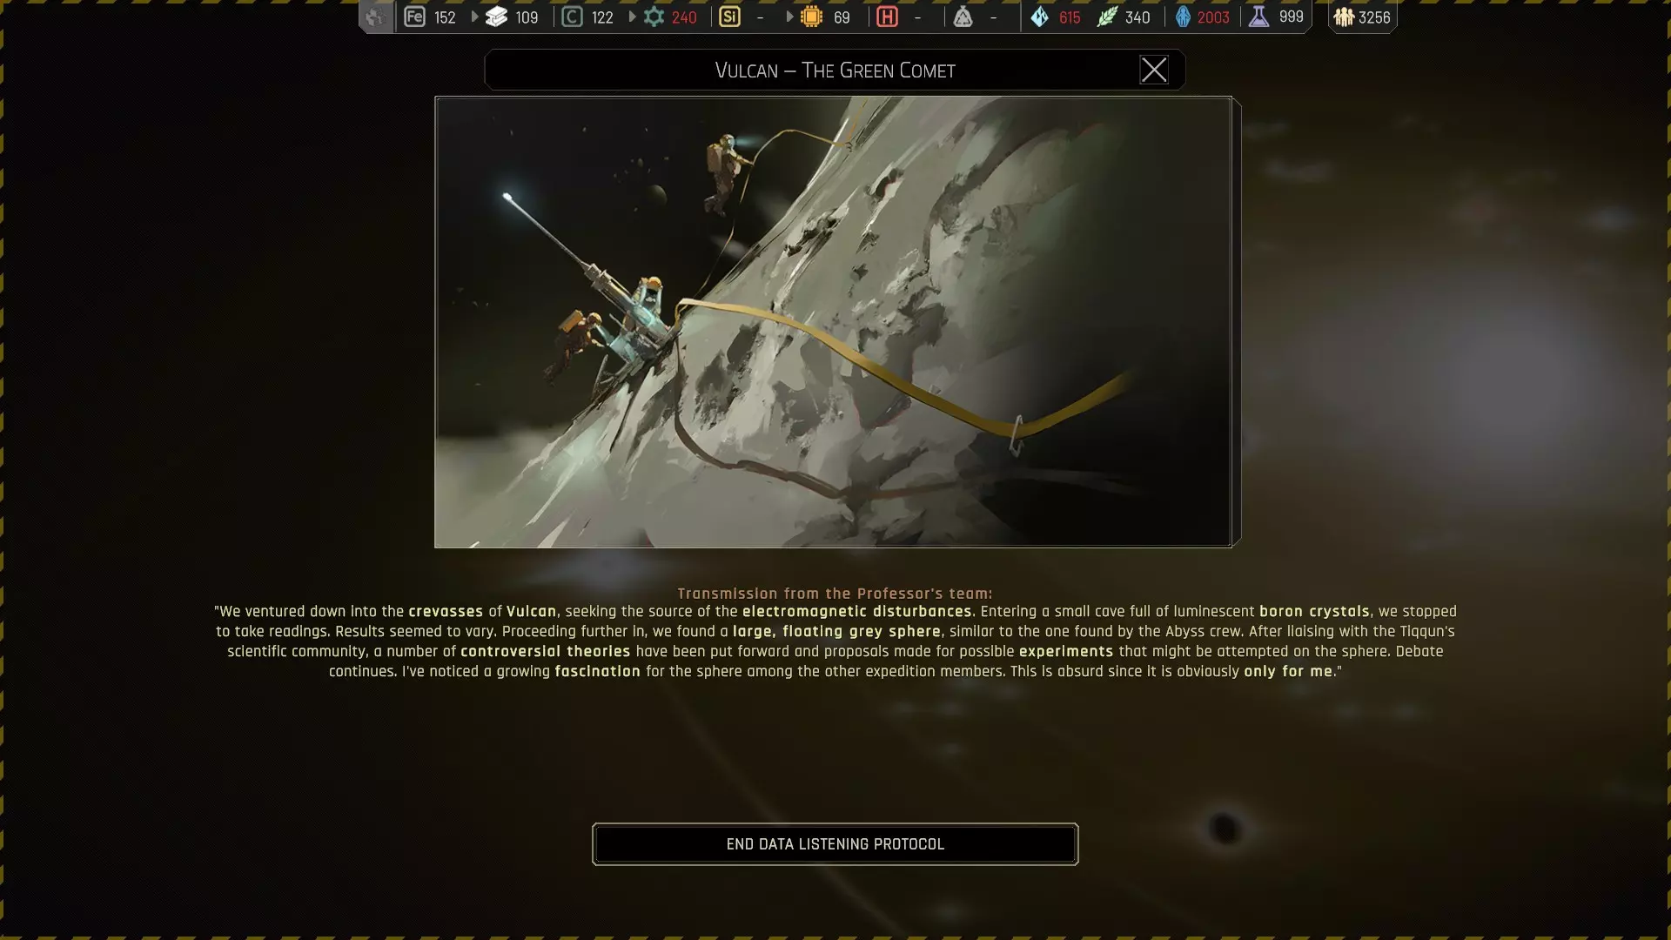
Task: Click the carbon (C) resource icon
Action: tap(572, 17)
